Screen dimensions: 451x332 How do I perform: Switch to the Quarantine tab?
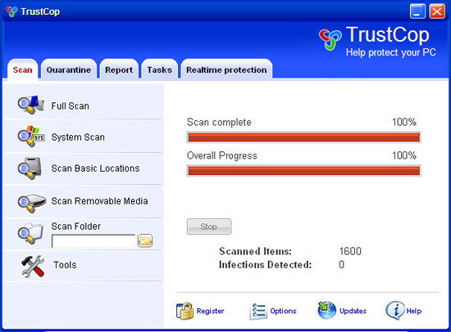click(69, 70)
